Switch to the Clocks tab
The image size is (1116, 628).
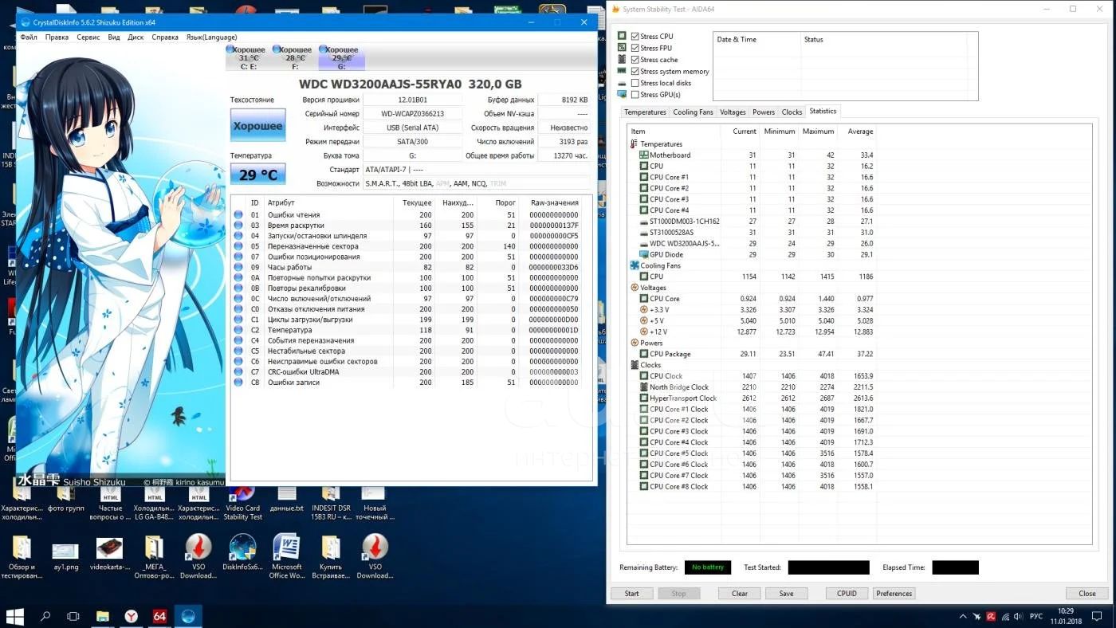point(792,112)
